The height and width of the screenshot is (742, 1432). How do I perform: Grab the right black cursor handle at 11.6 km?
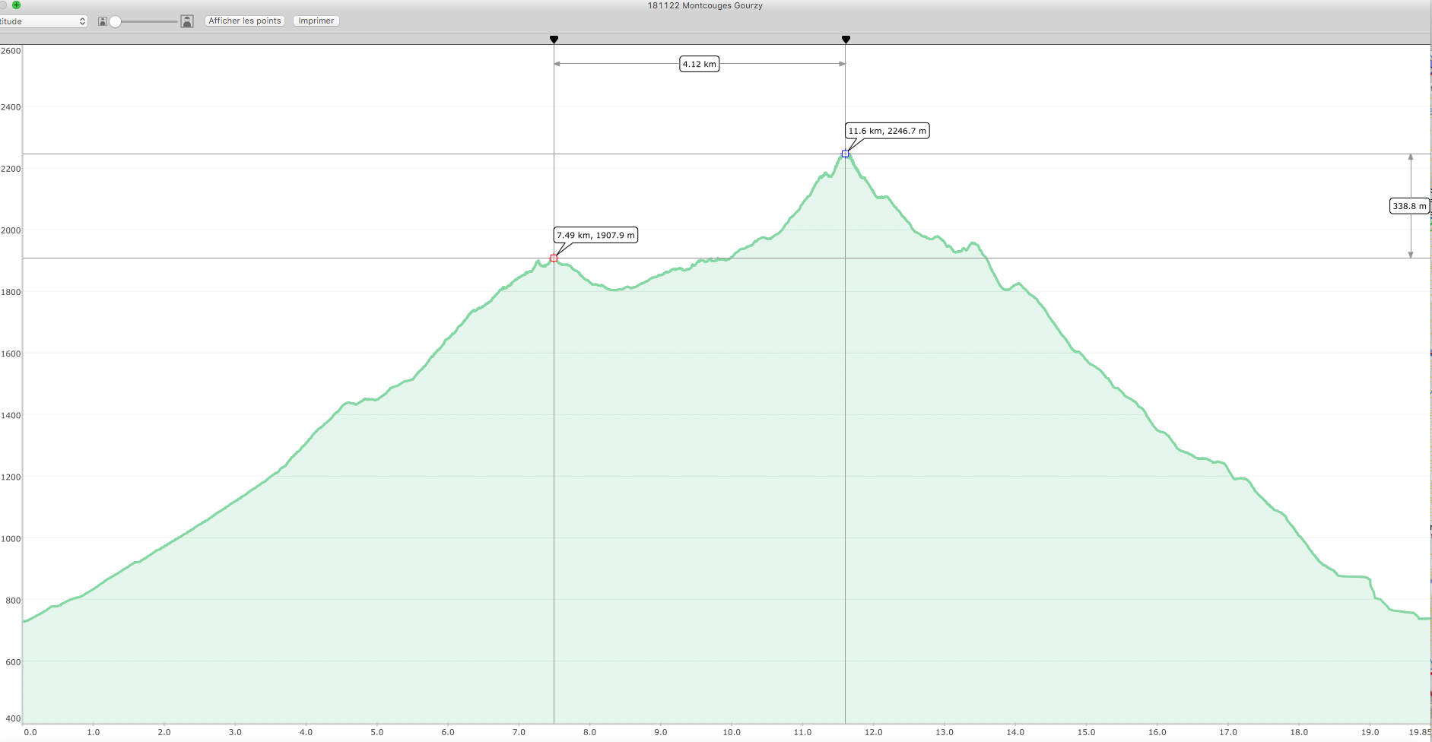point(846,40)
